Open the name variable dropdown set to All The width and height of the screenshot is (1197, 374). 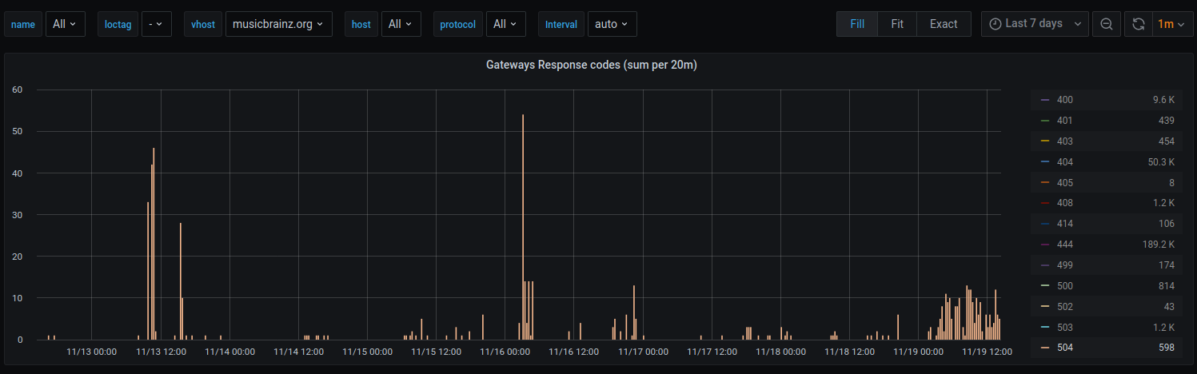(x=66, y=24)
